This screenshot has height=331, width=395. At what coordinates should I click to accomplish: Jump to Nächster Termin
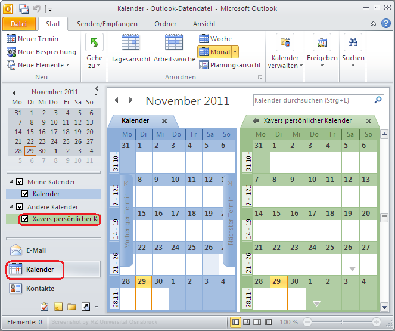tap(230, 220)
